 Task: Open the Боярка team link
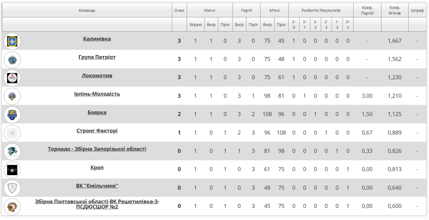97,112
